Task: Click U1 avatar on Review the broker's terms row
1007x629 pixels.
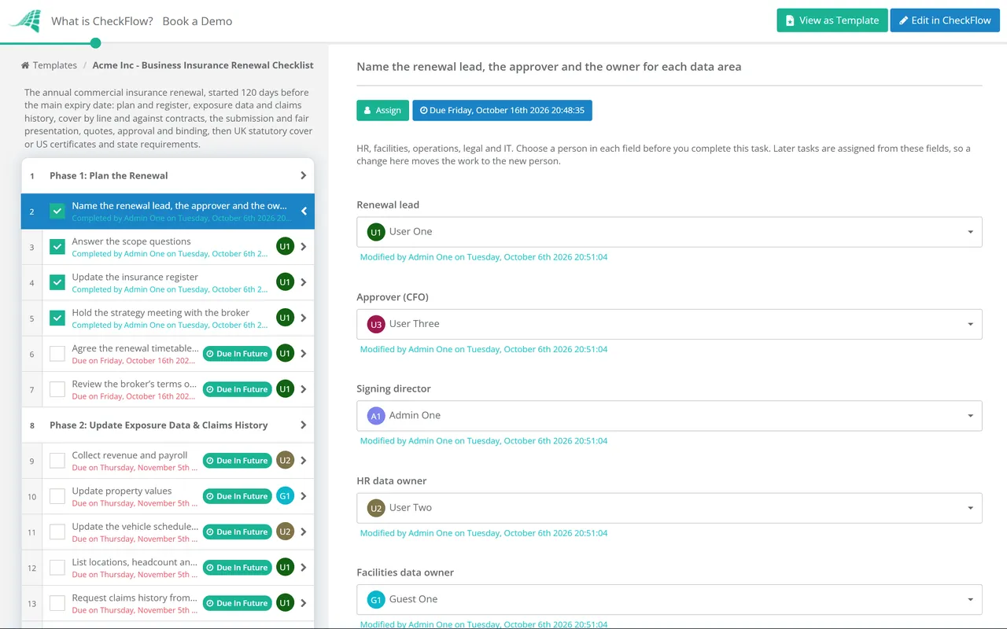Action: click(285, 389)
